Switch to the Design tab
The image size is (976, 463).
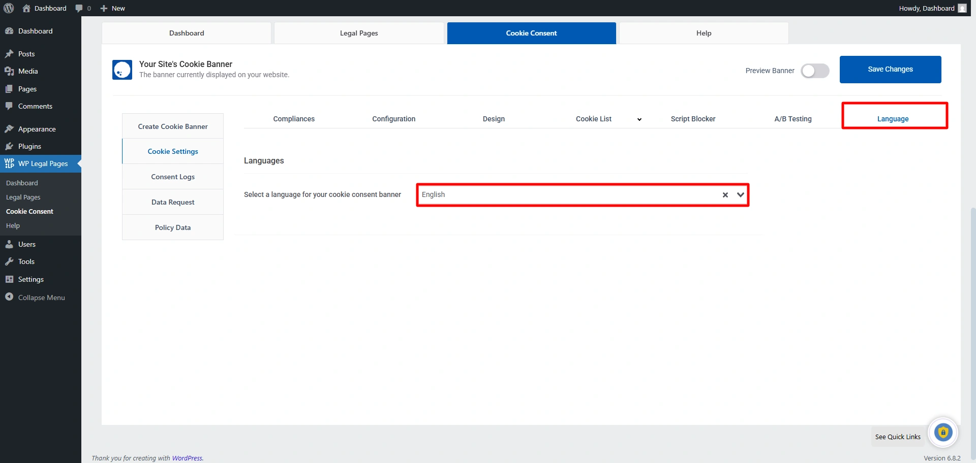(494, 119)
